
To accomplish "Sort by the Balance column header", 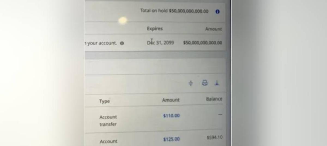I will (214, 99).
